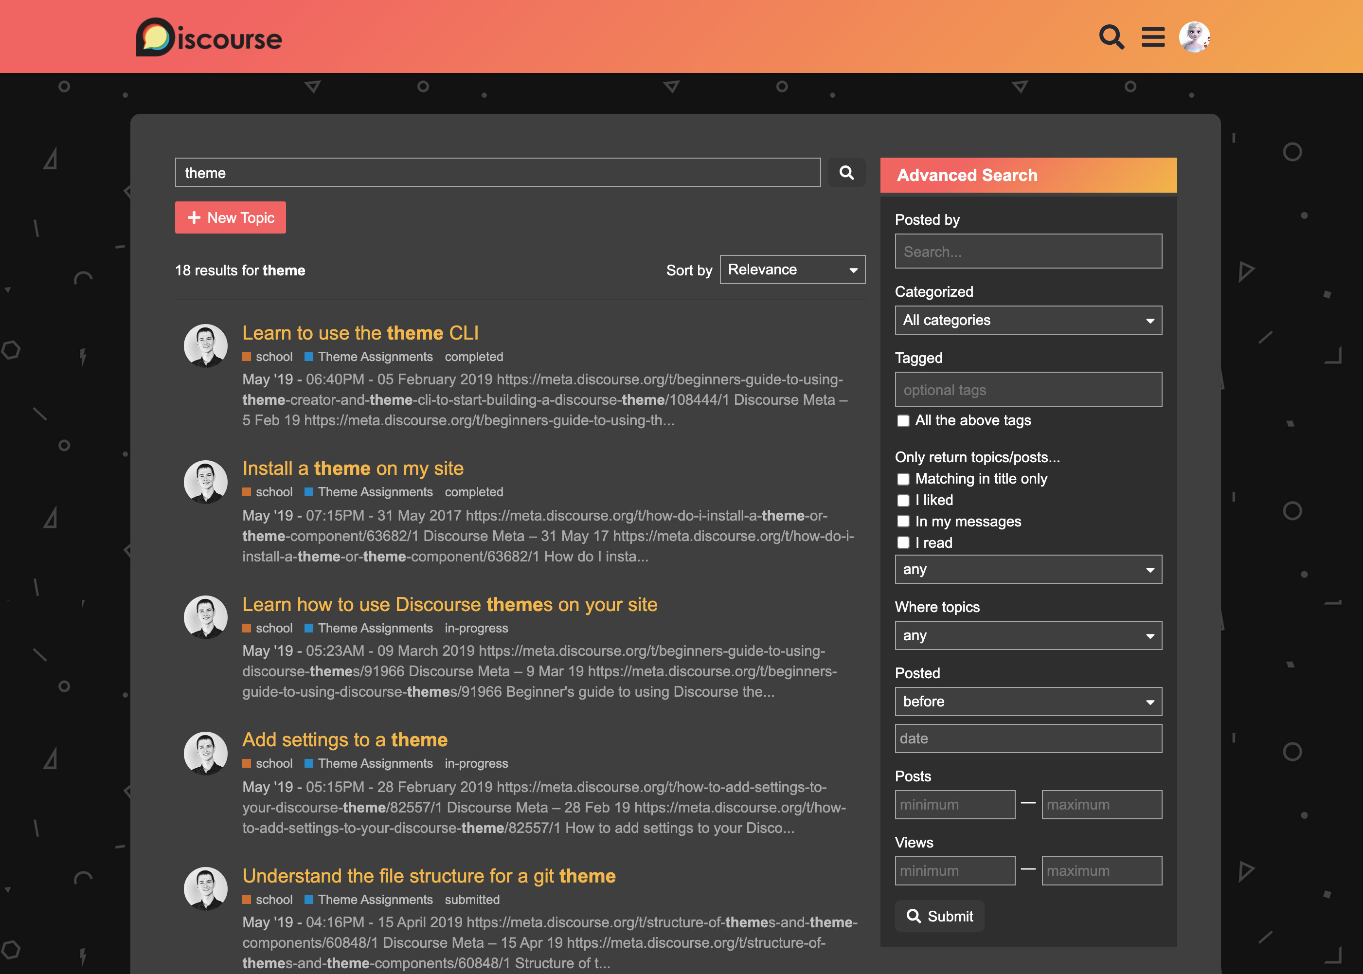Open Understand the file structure topic link
Viewport: 1363px width, 974px height.
click(x=429, y=876)
